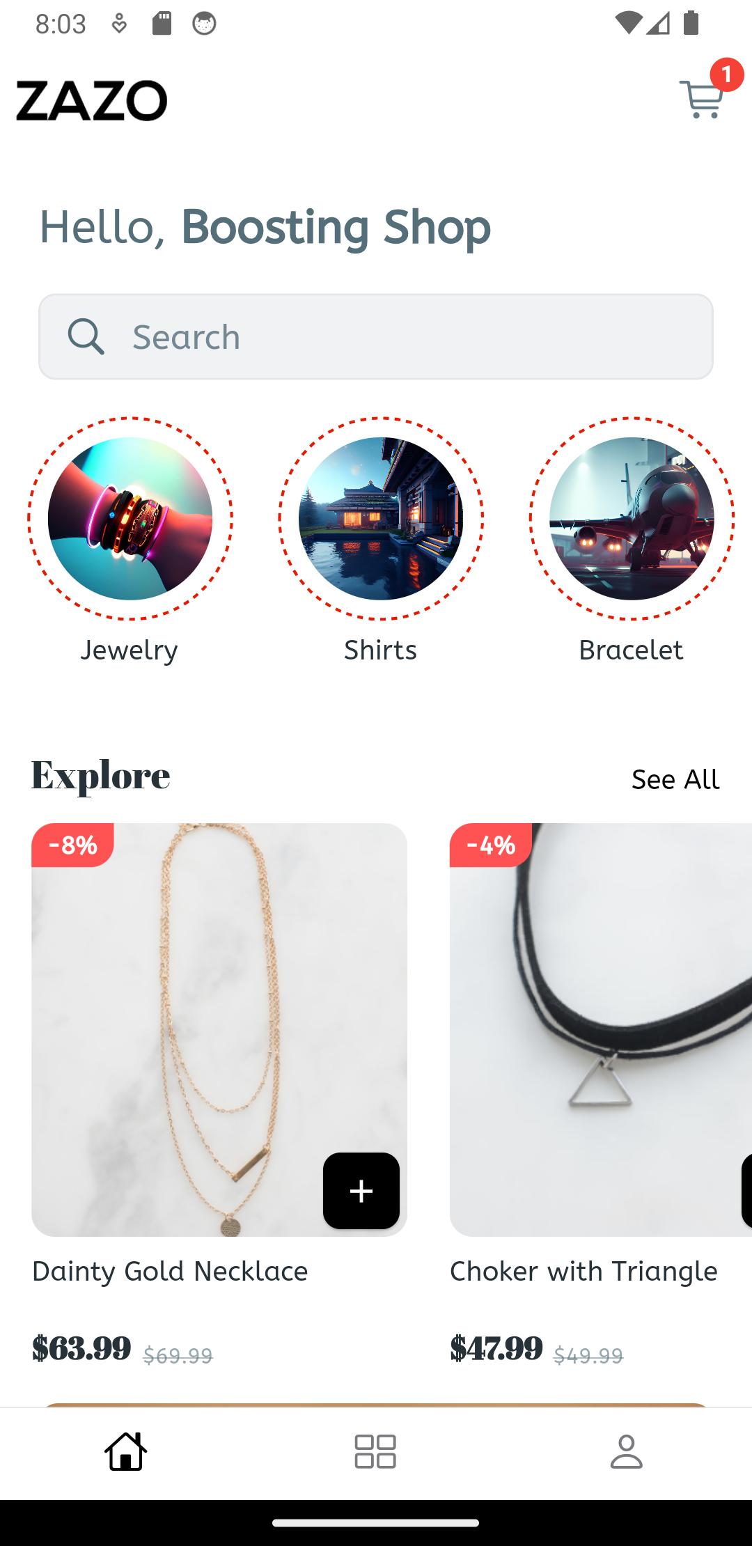Focus the Search input field

click(x=376, y=336)
